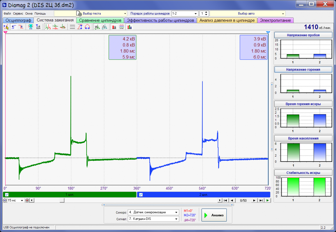
Task: Open the Сигнал source dropdown
Action: pos(153,219)
